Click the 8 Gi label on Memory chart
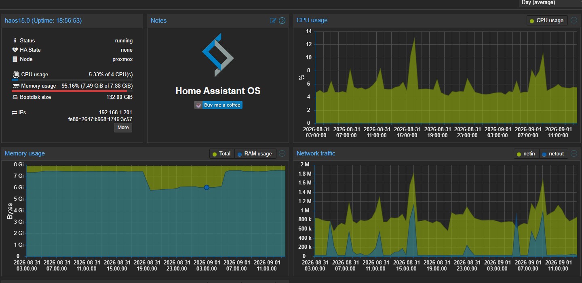582x283 pixels. pyautogui.click(x=19, y=164)
